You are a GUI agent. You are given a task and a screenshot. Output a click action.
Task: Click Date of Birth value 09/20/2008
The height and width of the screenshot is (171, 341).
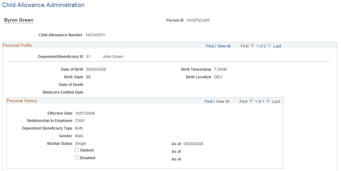[96, 69]
